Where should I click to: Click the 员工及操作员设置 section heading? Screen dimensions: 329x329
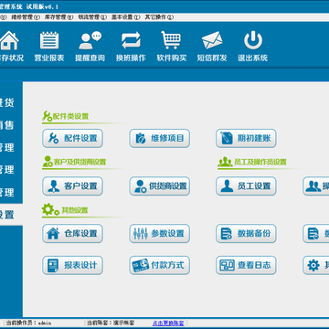pyautogui.click(x=260, y=162)
